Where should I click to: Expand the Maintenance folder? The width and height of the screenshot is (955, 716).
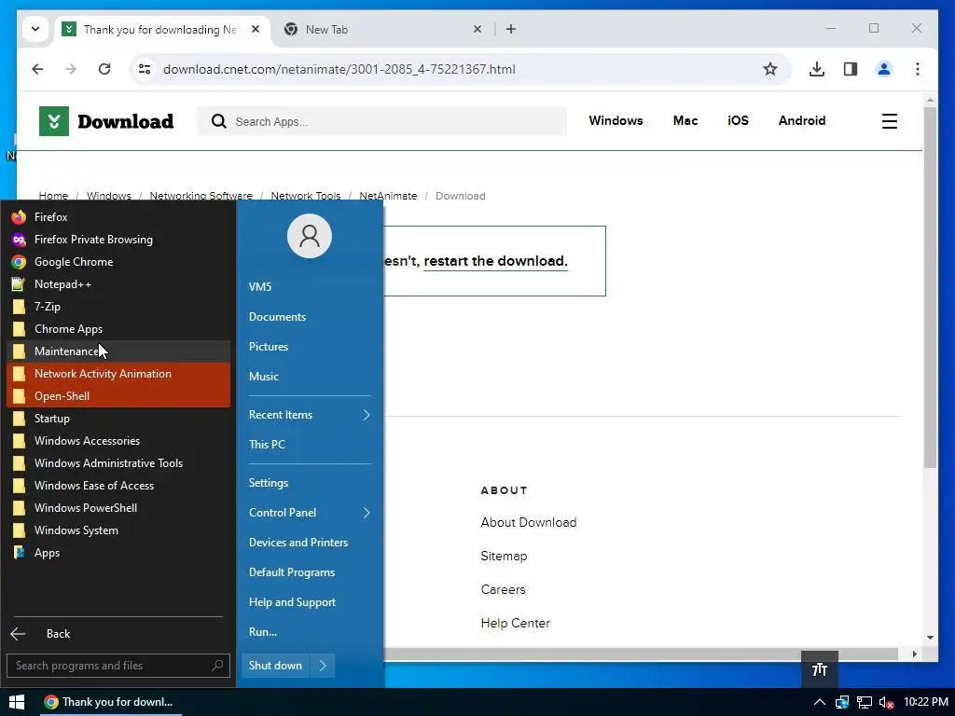118,351
